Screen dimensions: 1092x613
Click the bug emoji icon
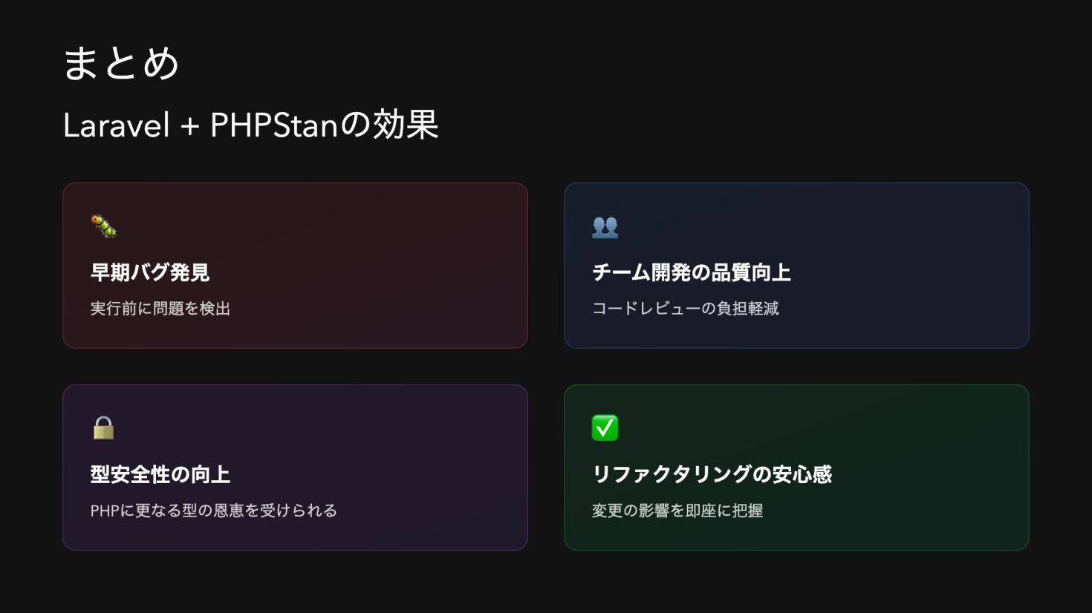(104, 226)
